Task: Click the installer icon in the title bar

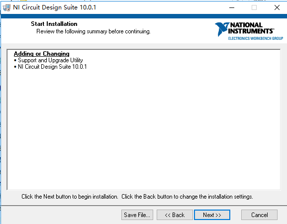Action: 7,7
